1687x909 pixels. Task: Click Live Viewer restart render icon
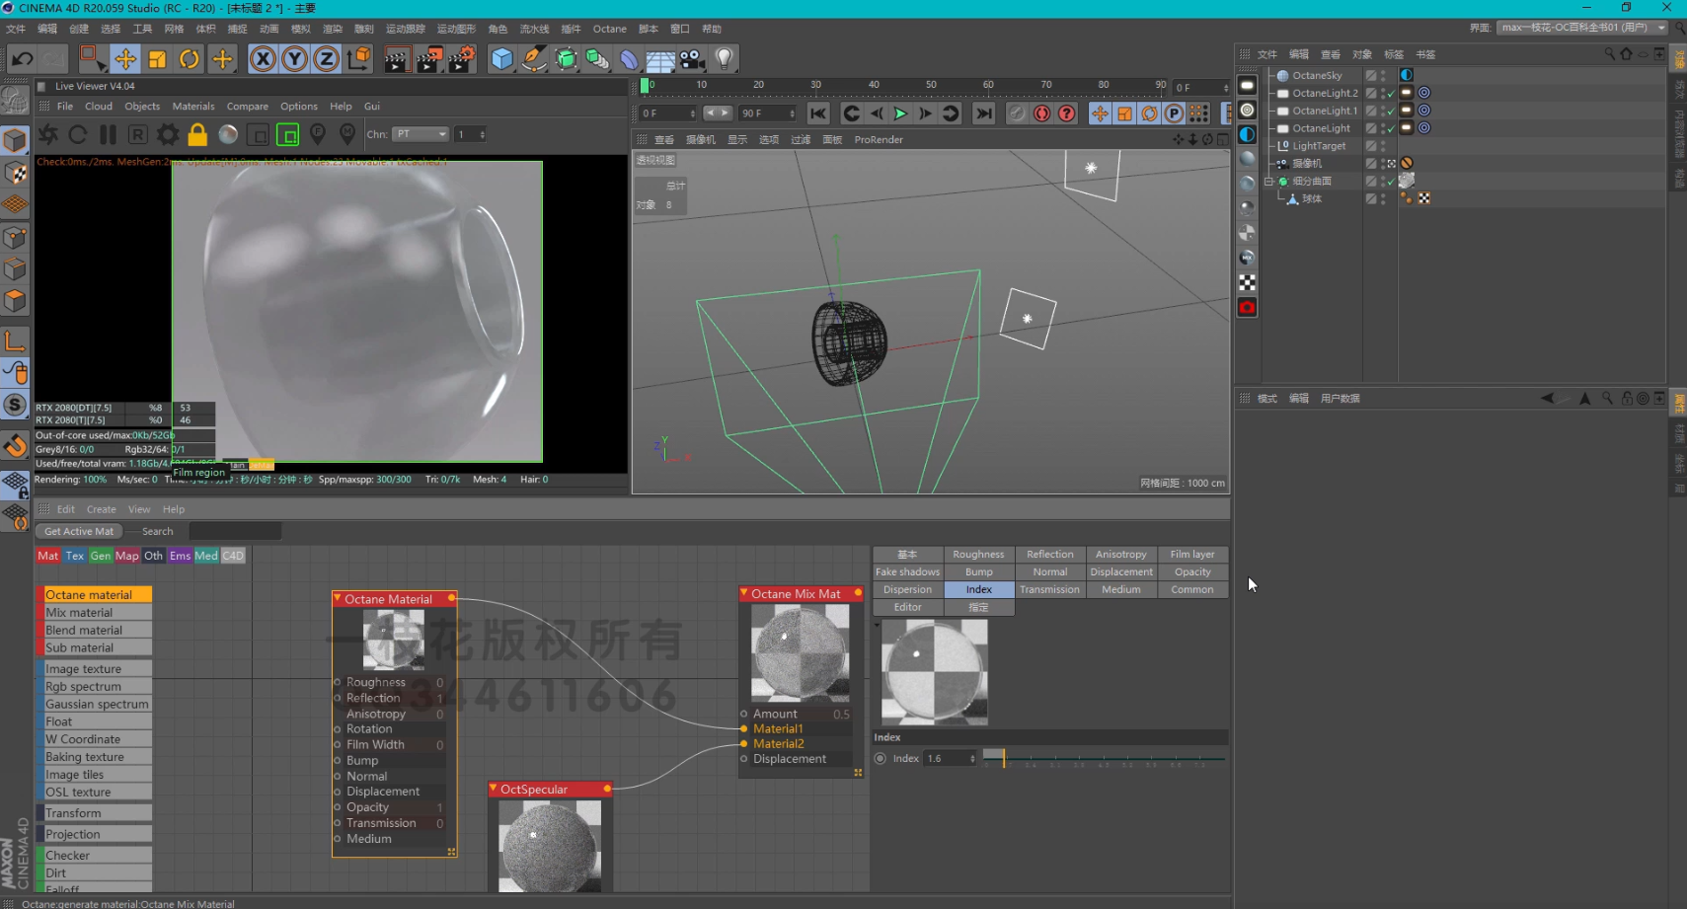78,134
